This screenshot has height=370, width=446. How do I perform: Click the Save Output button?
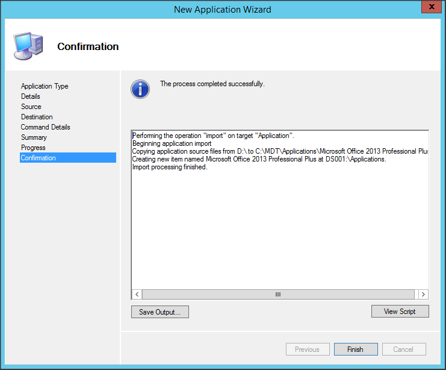point(160,312)
